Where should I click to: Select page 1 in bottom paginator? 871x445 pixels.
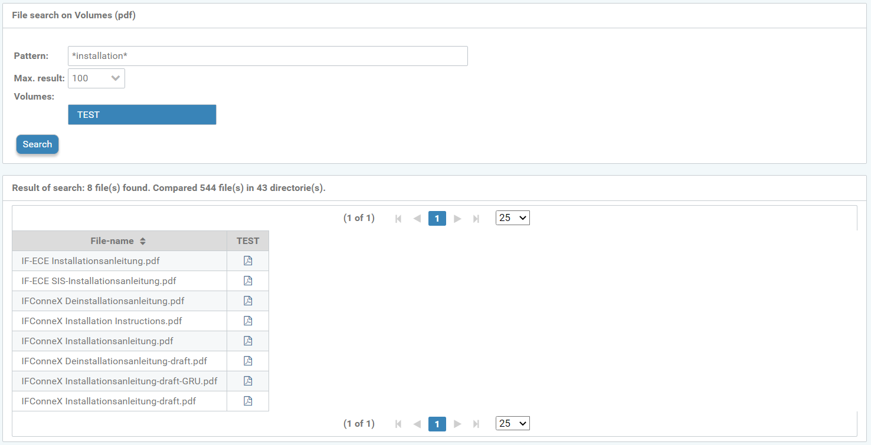[437, 424]
